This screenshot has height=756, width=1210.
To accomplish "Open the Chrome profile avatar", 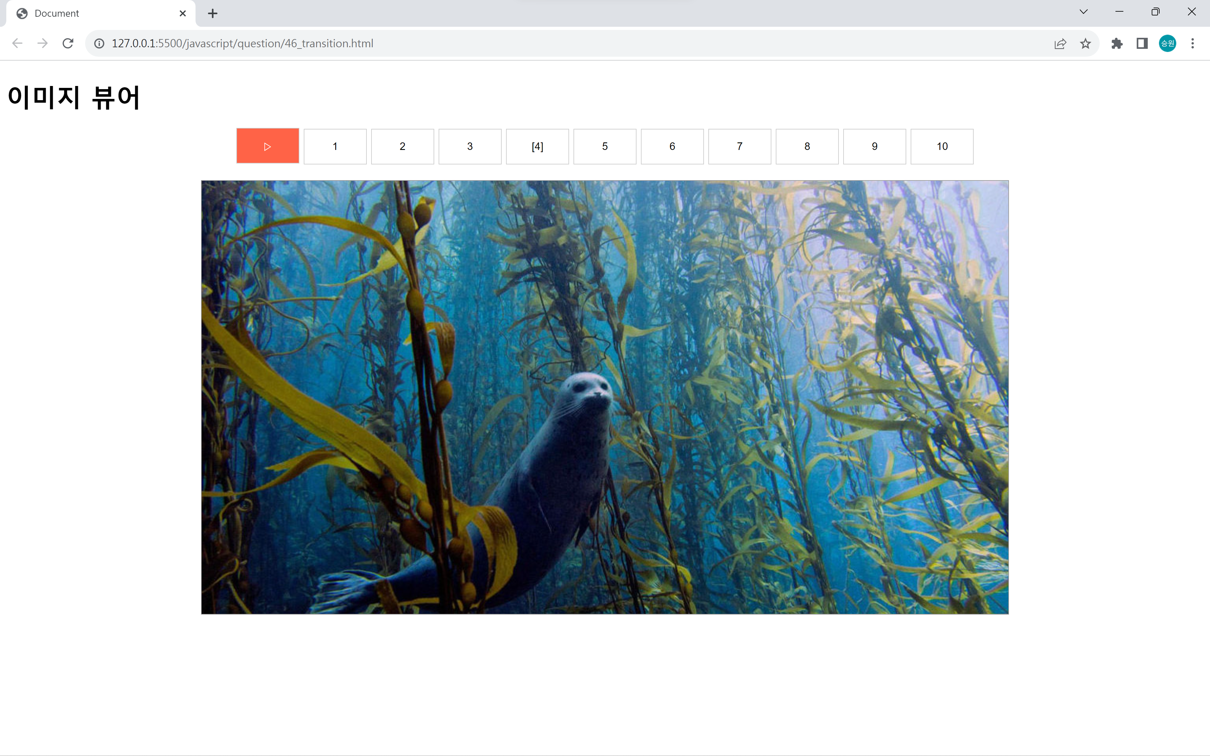I will (x=1167, y=43).
